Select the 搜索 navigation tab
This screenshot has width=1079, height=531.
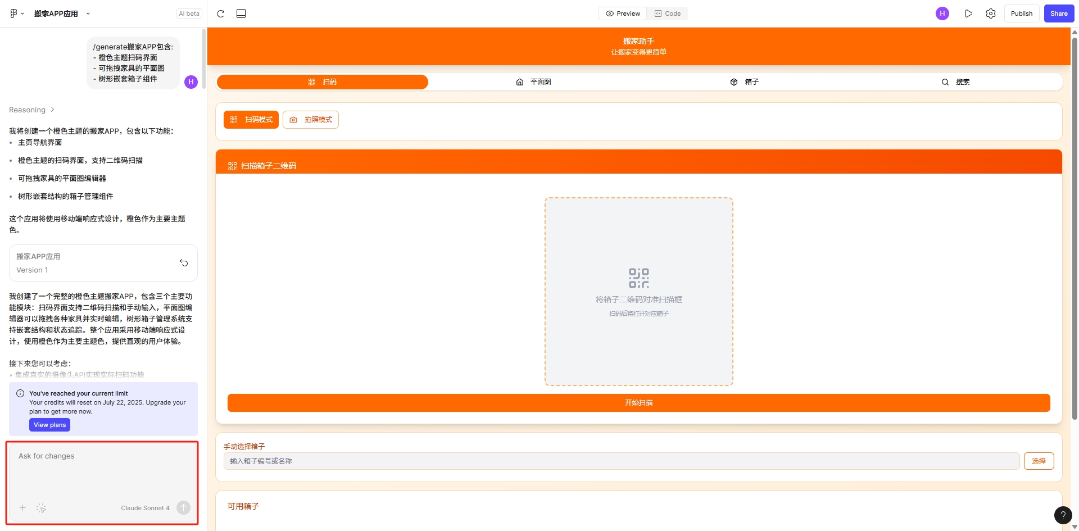pyautogui.click(x=956, y=82)
